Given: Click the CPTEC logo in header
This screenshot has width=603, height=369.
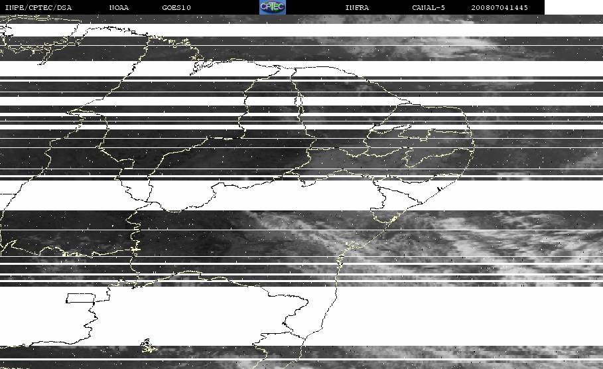Looking at the screenshot, I should [272, 7].
